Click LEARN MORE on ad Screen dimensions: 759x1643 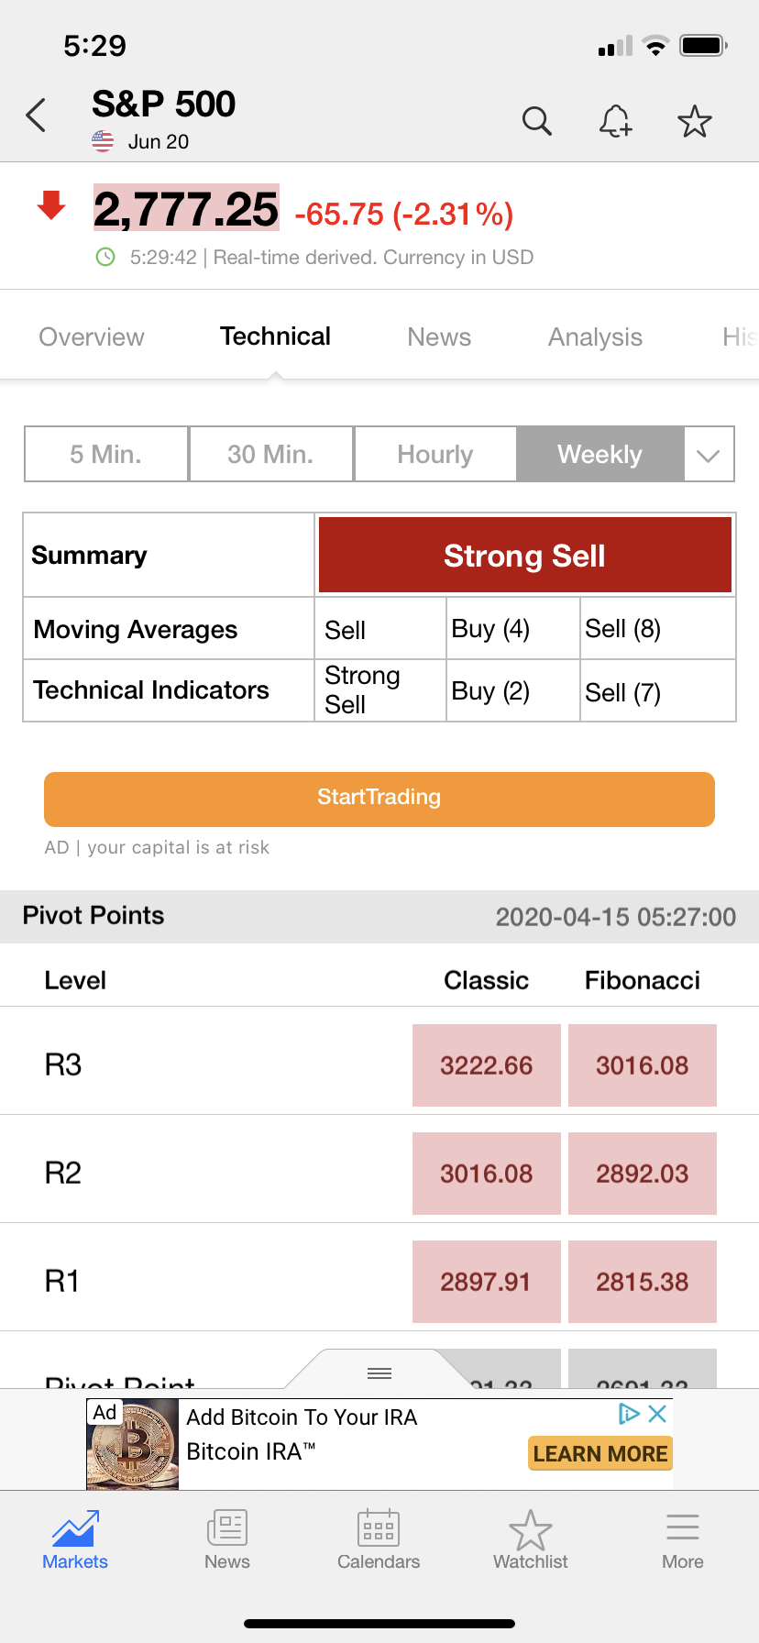click(x=600, y=1453)
